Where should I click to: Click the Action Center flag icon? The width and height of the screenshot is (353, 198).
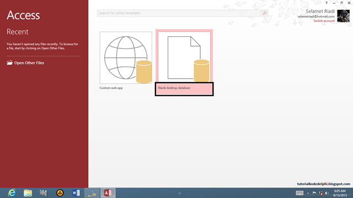[314, 193]
